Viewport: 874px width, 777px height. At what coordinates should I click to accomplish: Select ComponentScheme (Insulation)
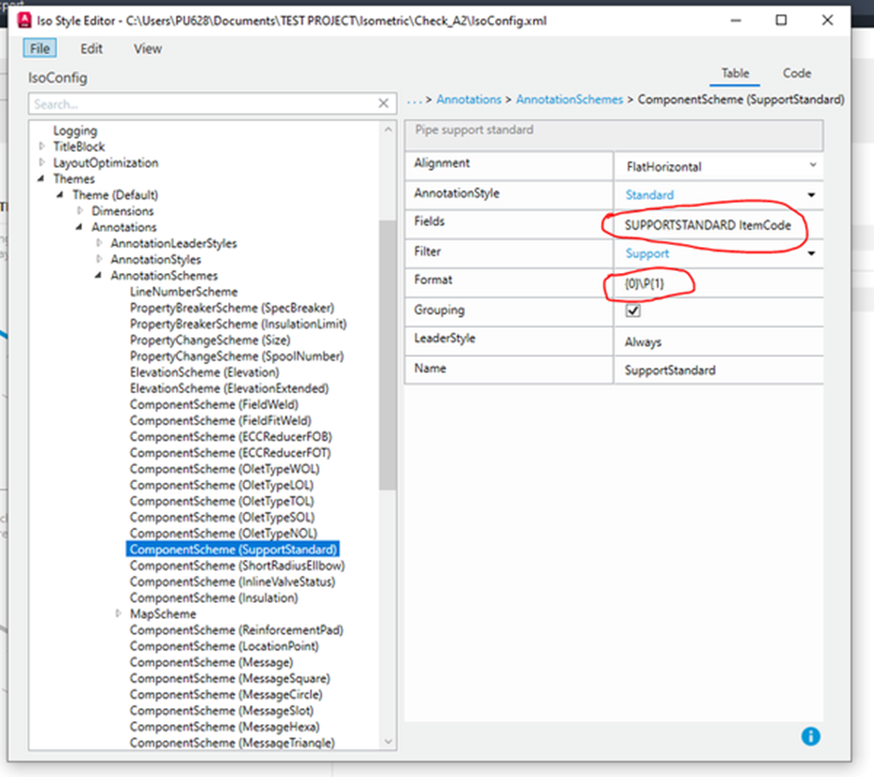213,598
